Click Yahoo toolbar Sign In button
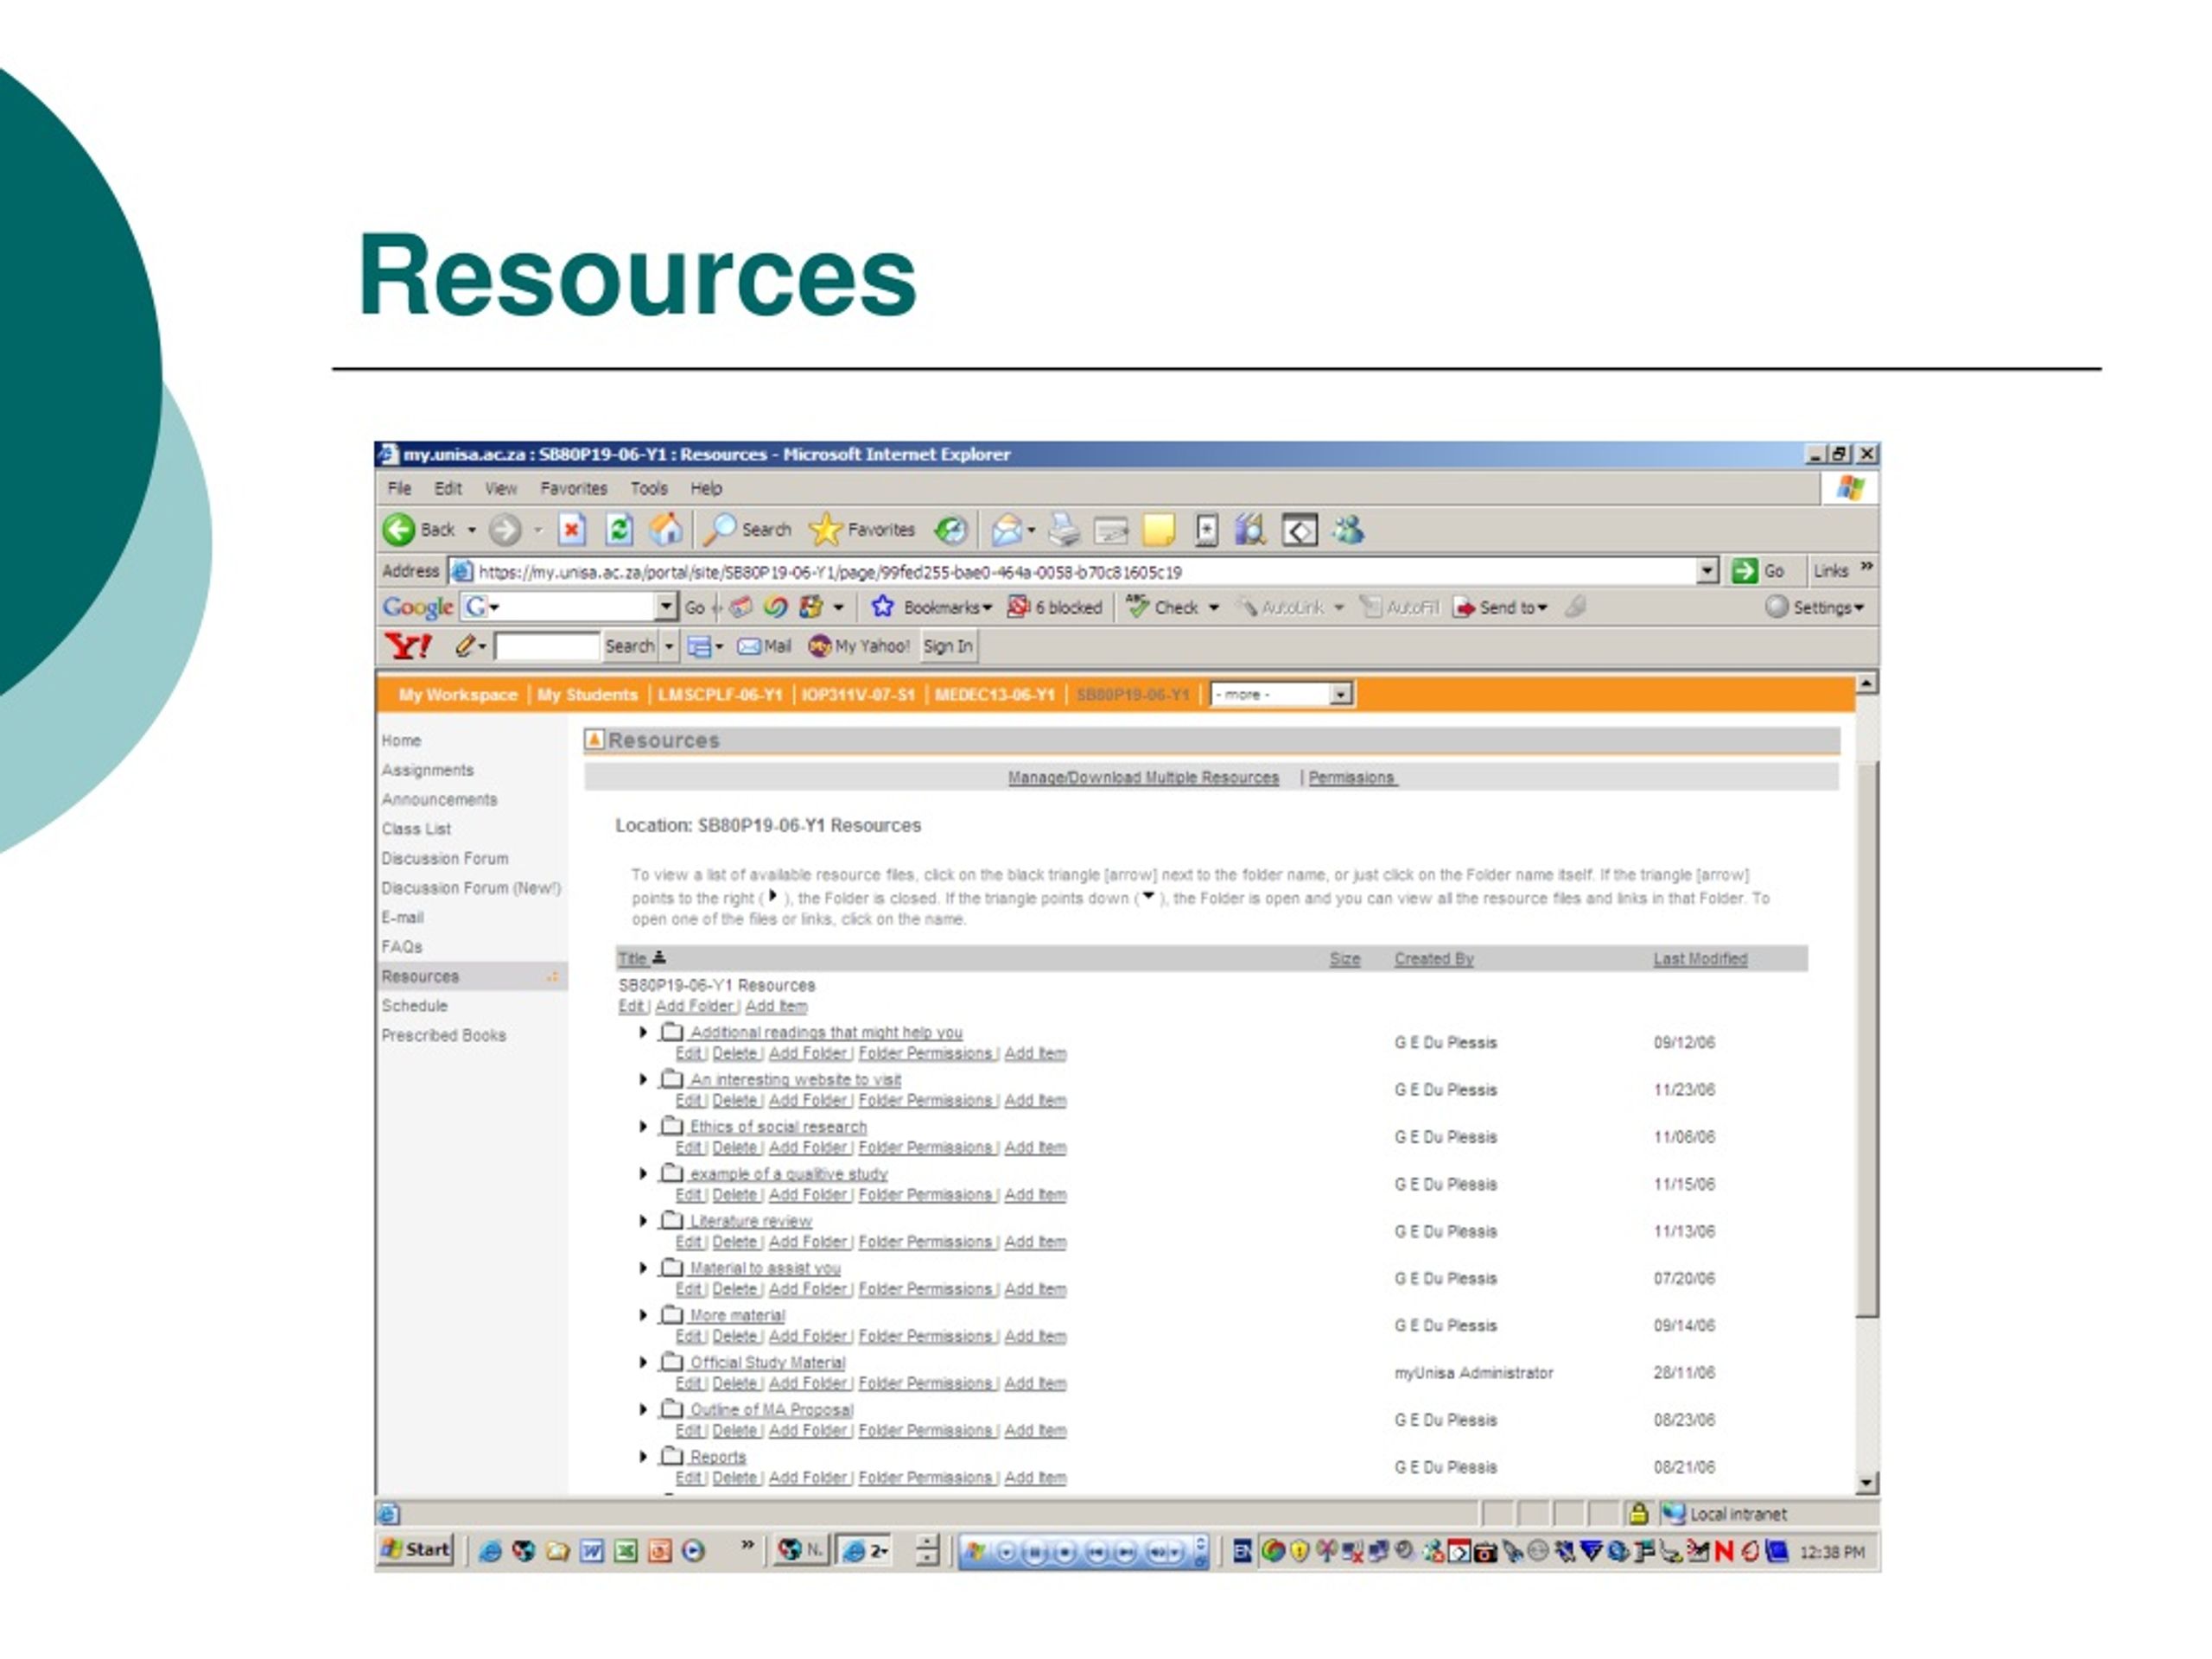The width and height of the screenshot is (2212, 1659). [947, 646]
